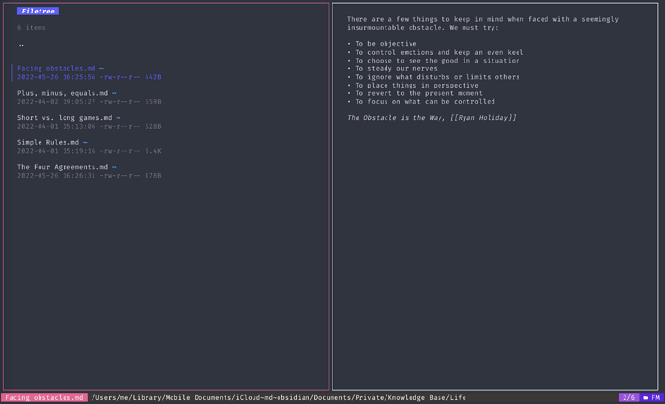This screenshot has height=404, width=665.
Task: Click the [[Ryan Holiday]] wiki link in preview
Action: coord(483,118)
